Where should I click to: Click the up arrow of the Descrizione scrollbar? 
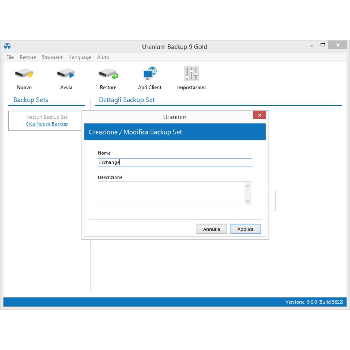point(248,186)
